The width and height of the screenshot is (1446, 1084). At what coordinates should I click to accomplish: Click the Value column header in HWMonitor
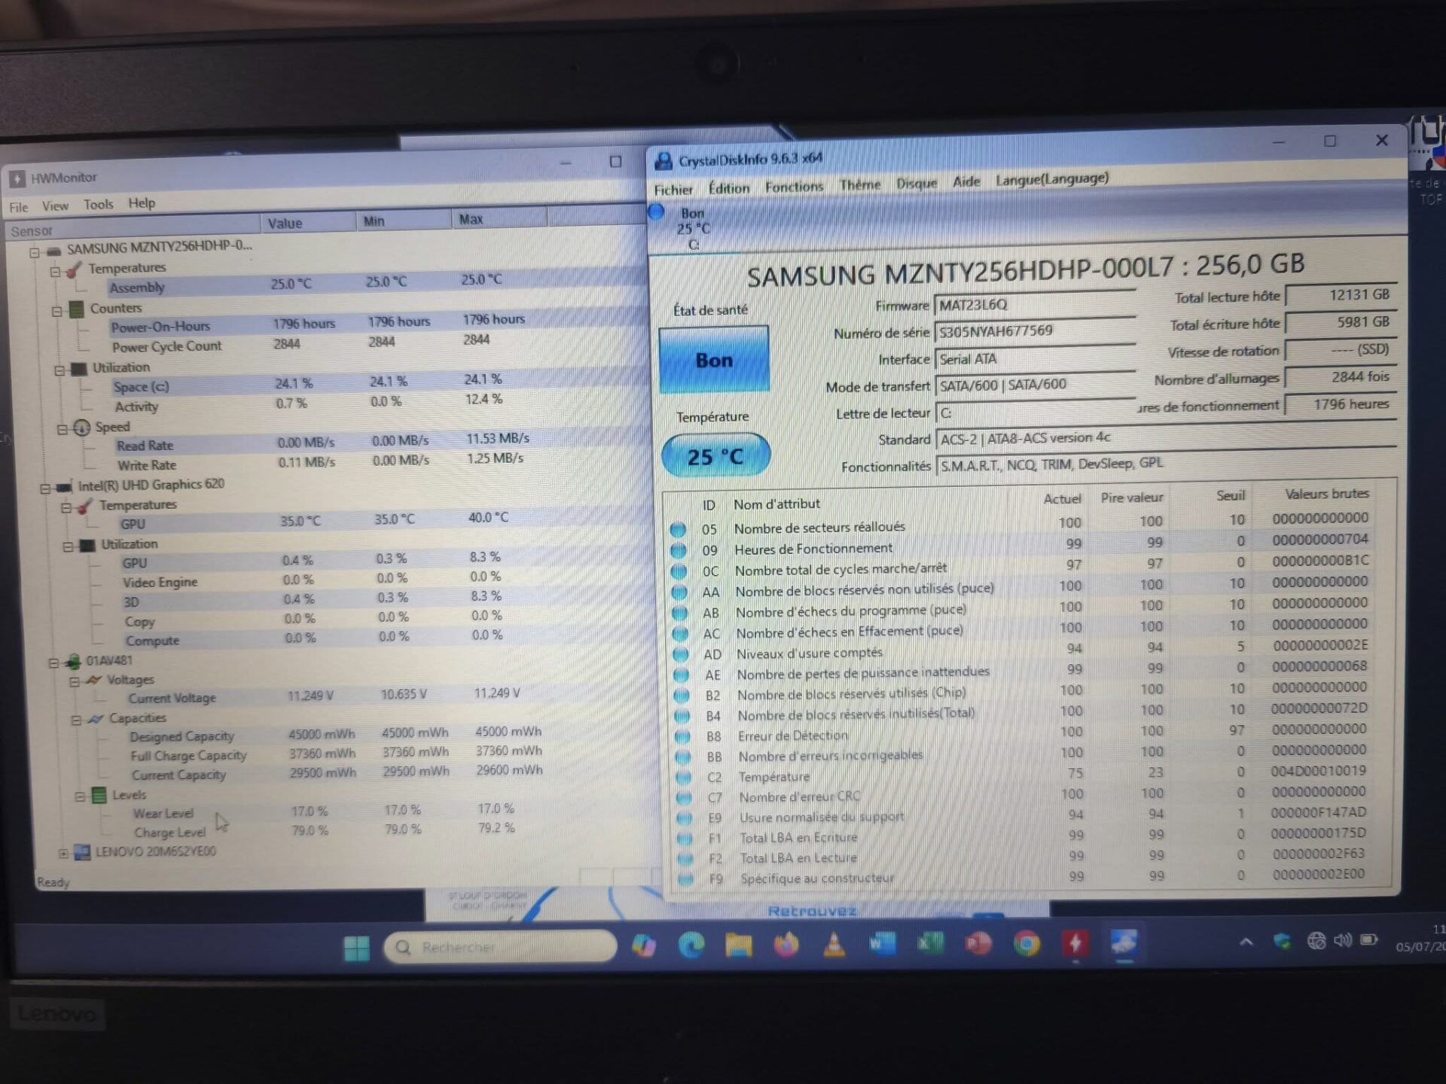tap(307, 223)
